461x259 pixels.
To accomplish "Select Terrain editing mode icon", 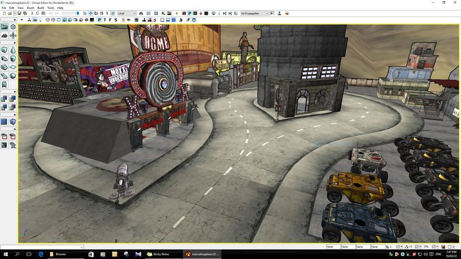I will tap(4, 36).
